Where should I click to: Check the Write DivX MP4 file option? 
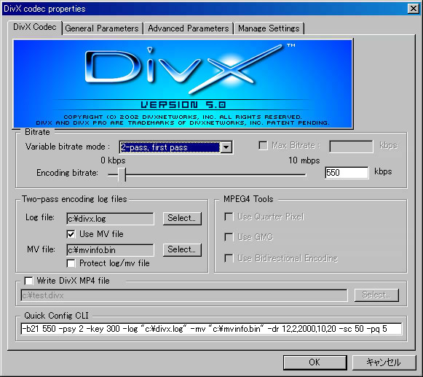(28, 281)
